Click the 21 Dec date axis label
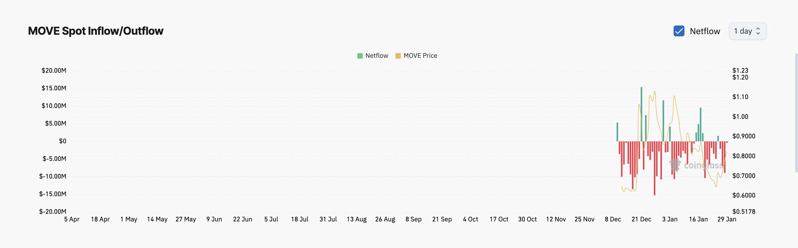The height and width of the screenshot is (248, 798). pos(641,219)
